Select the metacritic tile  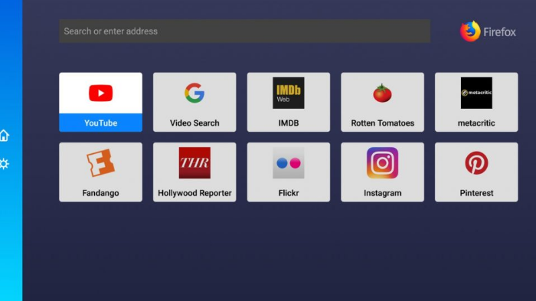[x=476, y=102]
